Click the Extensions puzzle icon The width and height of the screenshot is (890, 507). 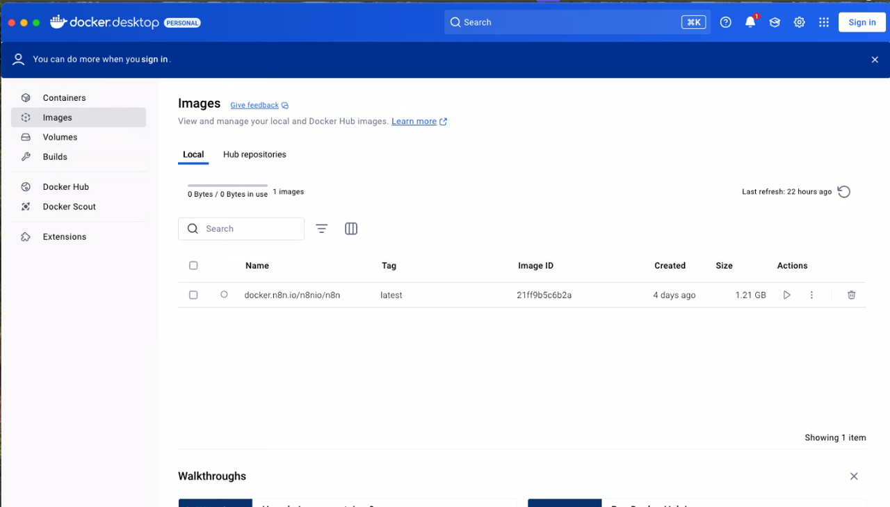[x=26, y=237]
